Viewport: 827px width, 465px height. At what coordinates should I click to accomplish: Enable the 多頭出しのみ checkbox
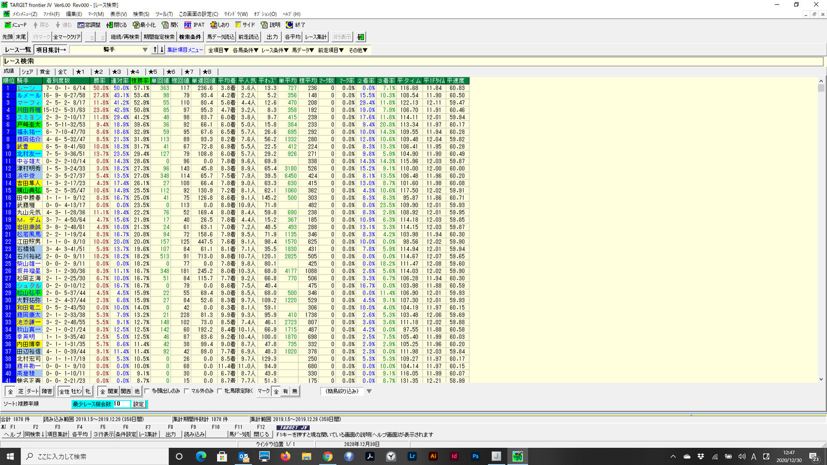[x=147, y=391]
